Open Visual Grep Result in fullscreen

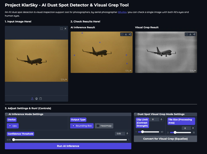[x=187, y=34]
